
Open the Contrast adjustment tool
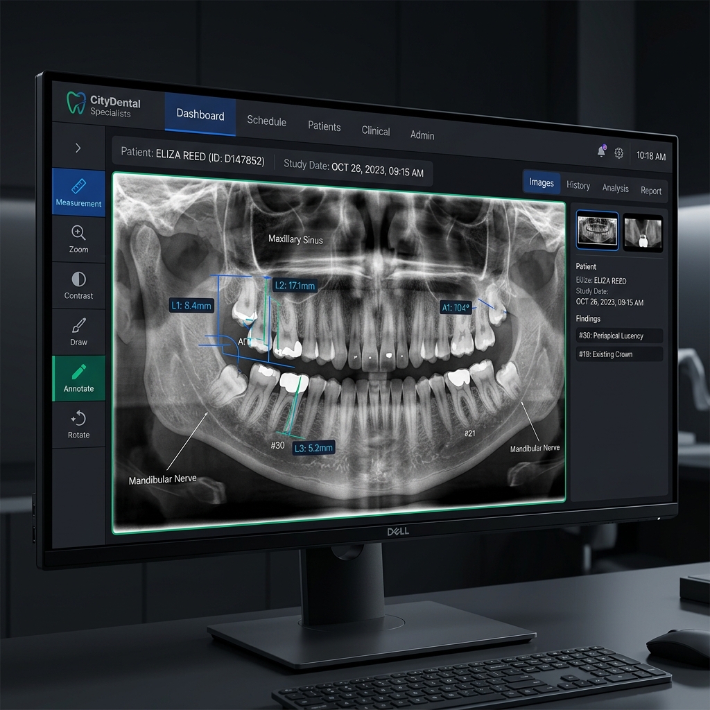click(79, 286)
